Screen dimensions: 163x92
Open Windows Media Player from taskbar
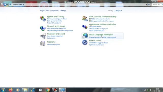coord(18,90)
